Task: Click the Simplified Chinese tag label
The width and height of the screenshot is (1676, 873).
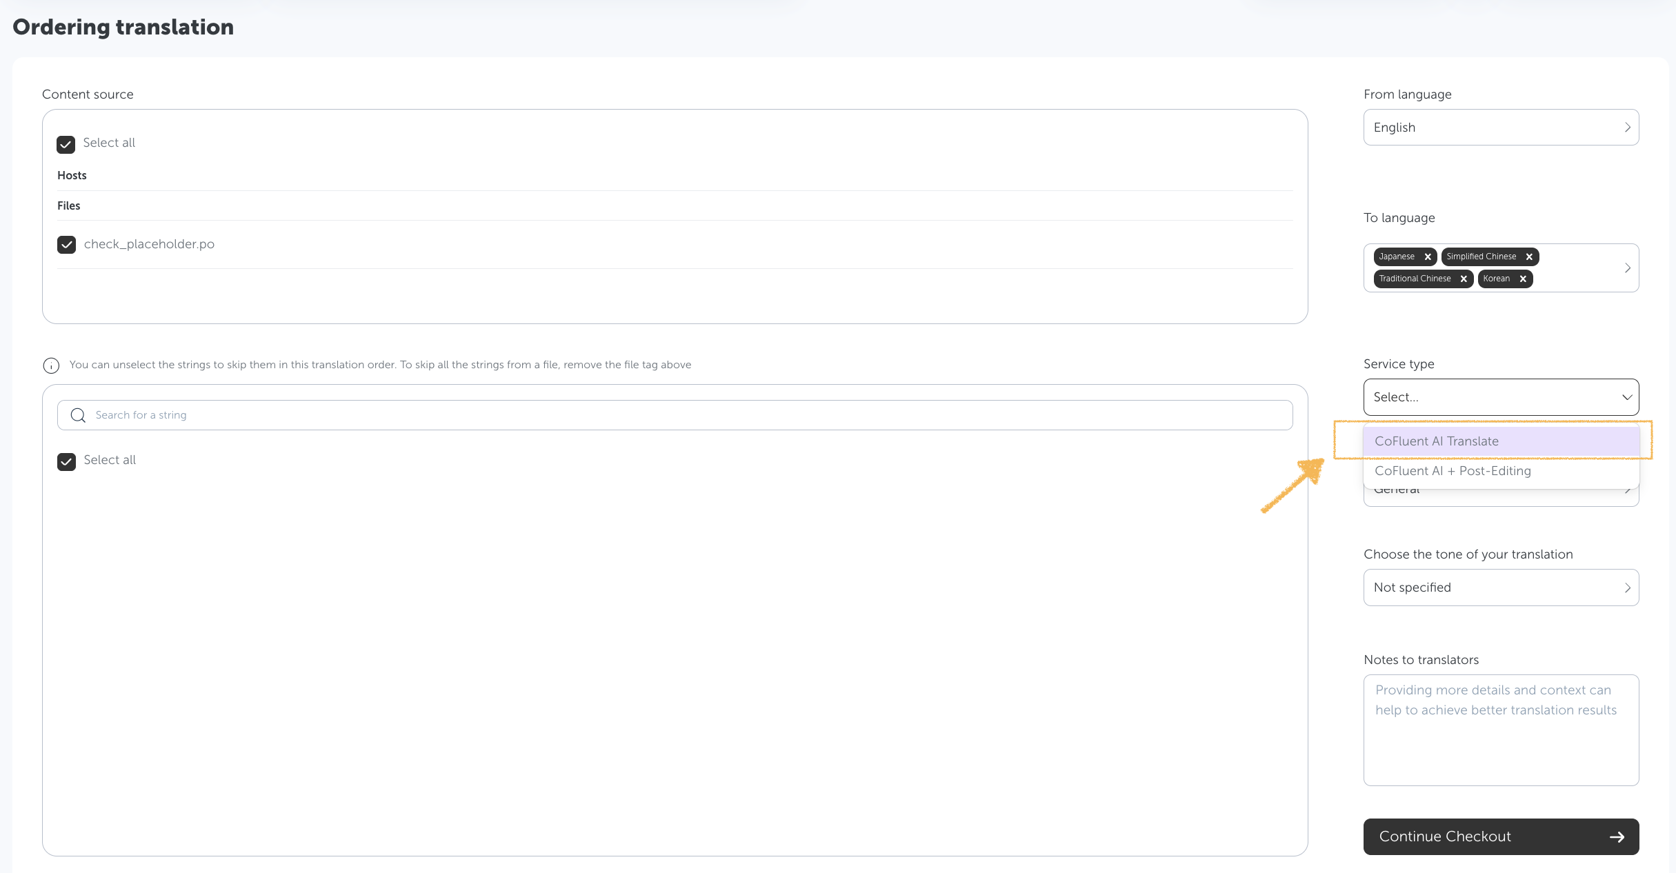Action: click(1482, 257)
